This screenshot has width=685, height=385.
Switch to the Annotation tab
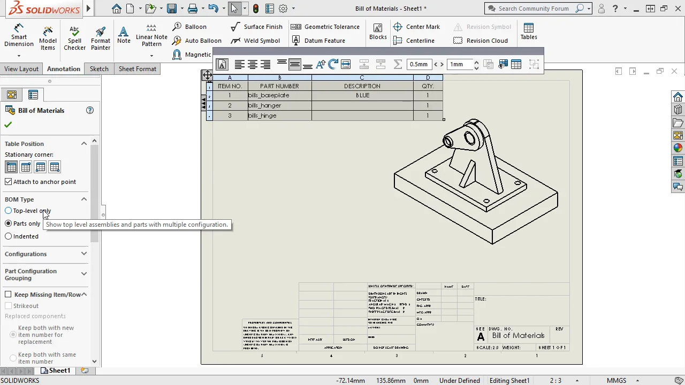tap(64, 69)
